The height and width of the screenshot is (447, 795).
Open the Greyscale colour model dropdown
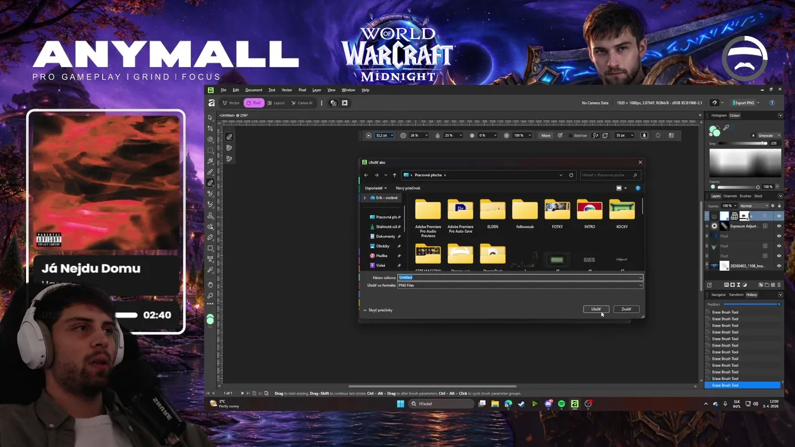pos(770,135)
